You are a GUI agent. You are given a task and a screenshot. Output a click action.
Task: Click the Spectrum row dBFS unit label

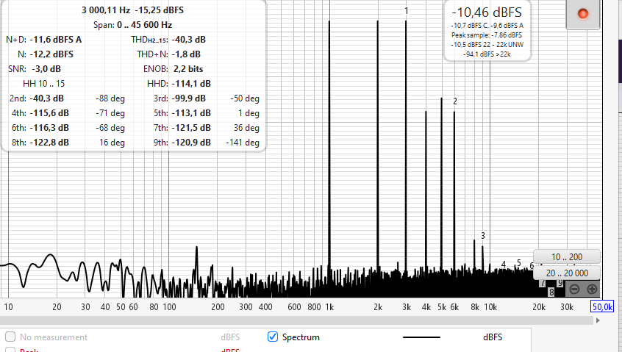tap(493, 337)
